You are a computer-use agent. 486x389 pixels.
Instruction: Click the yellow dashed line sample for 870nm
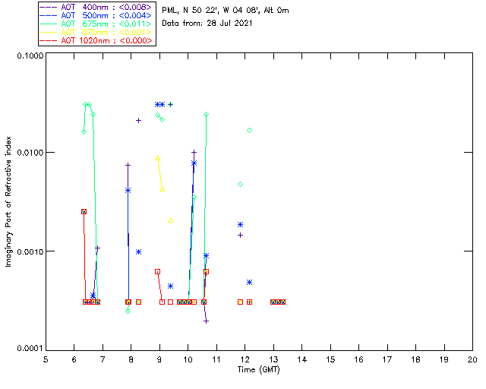click(x=49, y=32)
